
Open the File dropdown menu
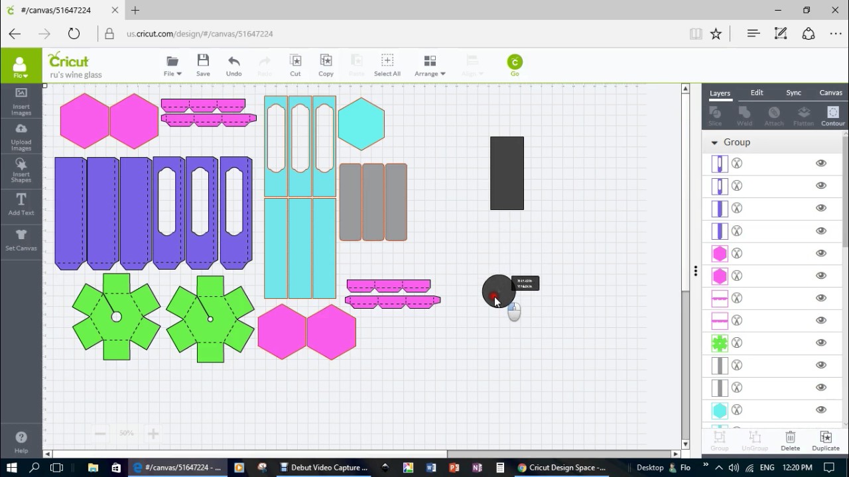click(x=172, y=66)
